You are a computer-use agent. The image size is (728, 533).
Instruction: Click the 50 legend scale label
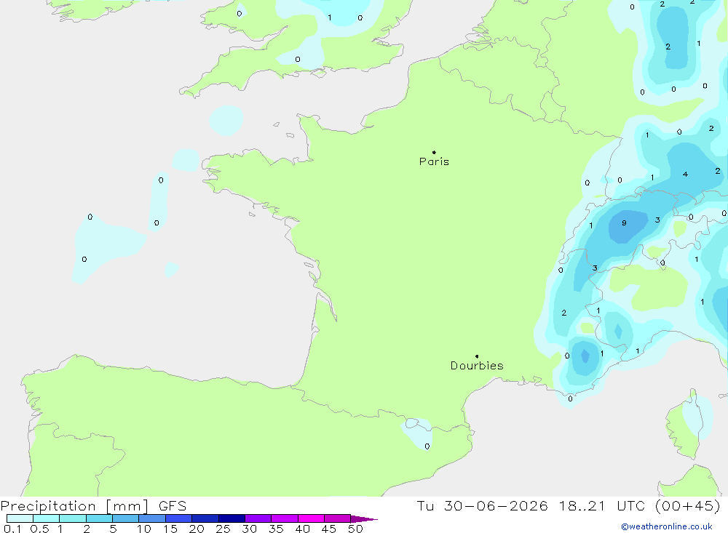coord(355,529)
